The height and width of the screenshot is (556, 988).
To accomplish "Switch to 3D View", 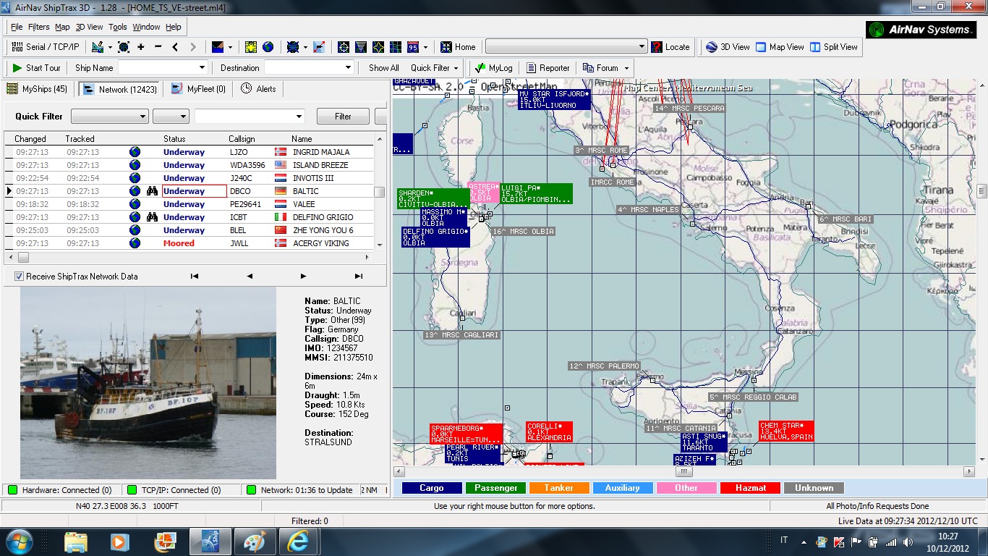I will (x=728, y=47).
